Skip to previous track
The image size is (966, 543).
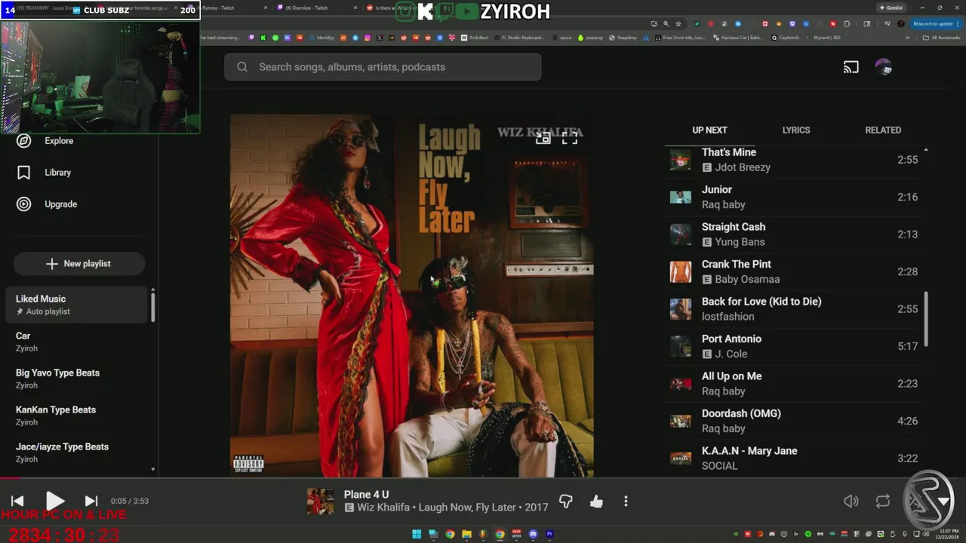click(x=17, y=501)
